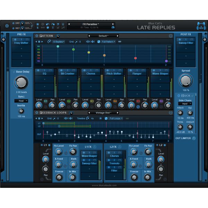Click the R1 Level knob
Image resolution: width=208 pixels, height=208 pixels.
(39, 105)
